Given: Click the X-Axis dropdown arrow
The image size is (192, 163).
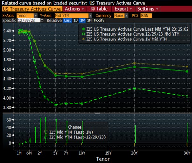Looking at the screenshot, I should coord(36,16).
